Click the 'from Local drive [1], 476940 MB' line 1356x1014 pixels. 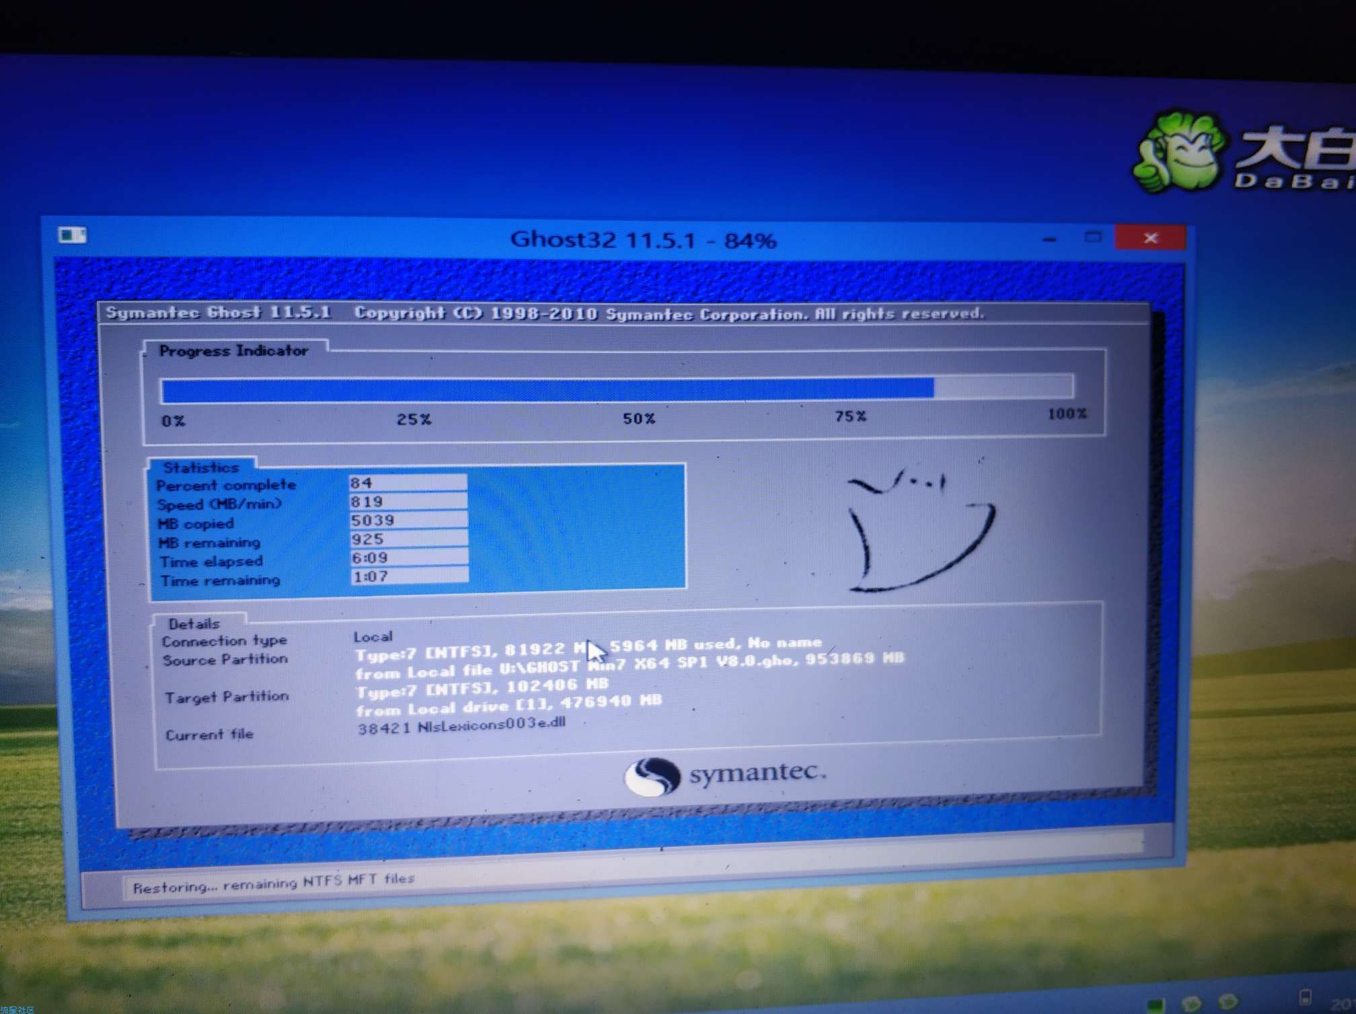[509, 705]
